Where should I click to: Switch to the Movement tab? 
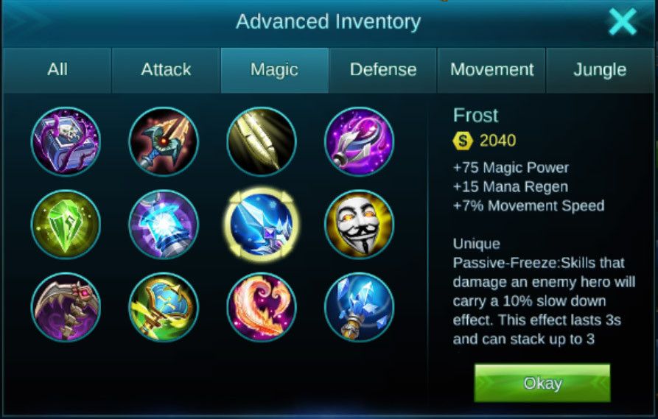491,70
